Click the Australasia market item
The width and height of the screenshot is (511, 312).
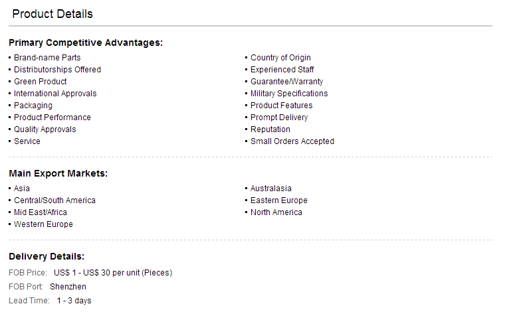271,189
